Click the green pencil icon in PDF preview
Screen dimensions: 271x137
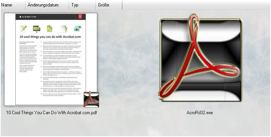click(23, 29)
